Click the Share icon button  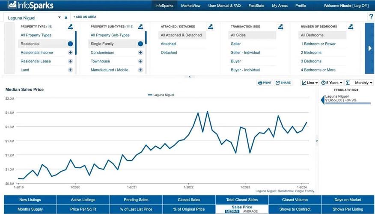283,83
